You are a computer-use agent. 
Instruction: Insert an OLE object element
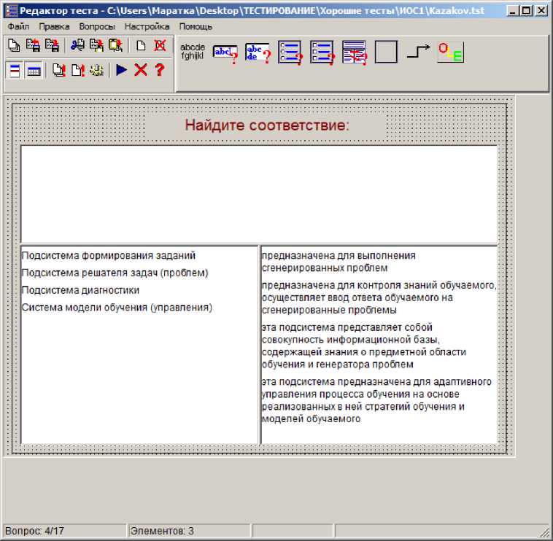tap(451, 52)
